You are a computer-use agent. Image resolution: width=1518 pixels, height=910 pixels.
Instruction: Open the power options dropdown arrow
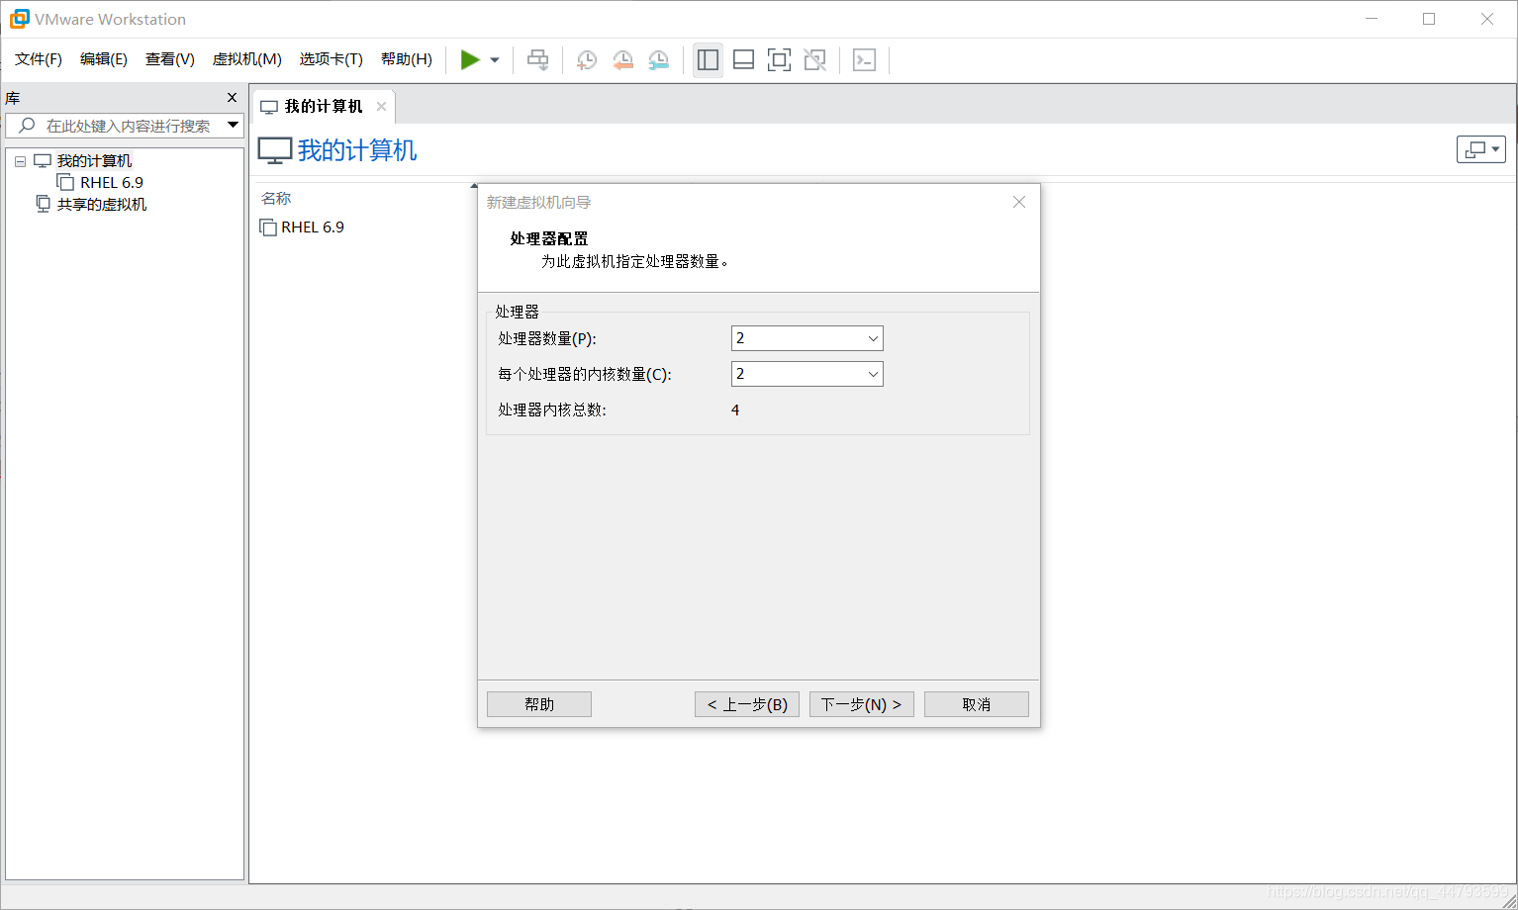(x=494, y=59)
